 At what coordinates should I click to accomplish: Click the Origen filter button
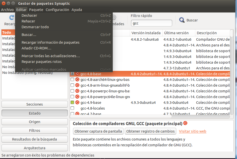(x=35, y=122)
